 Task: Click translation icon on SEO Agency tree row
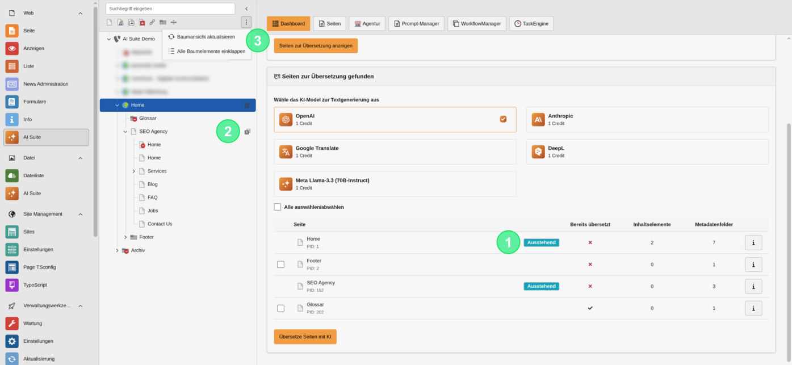coord(247,132)
